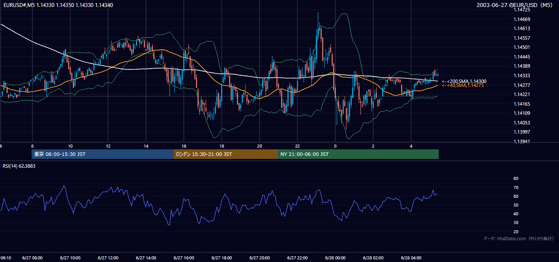The image size is (559, 262).
Task: Click price axis value 1.14613
Action: [521, 28]
